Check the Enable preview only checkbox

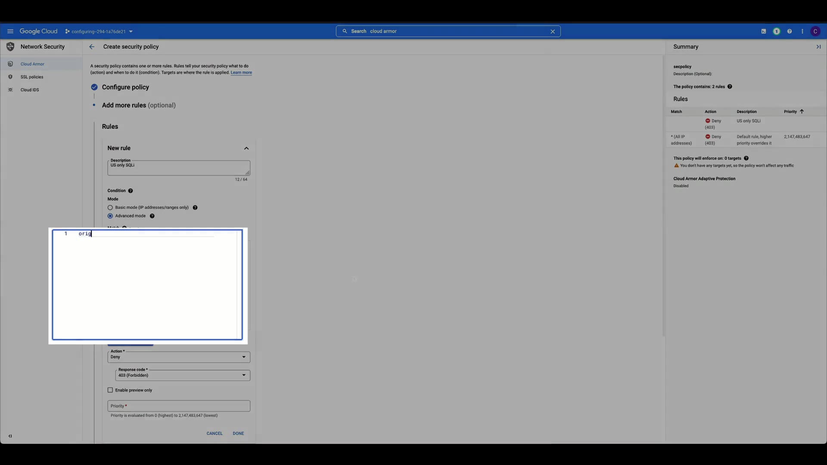click(x=110, y=390)
